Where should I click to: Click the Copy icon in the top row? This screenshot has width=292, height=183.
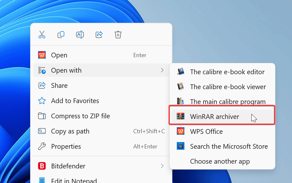[61, 35]
